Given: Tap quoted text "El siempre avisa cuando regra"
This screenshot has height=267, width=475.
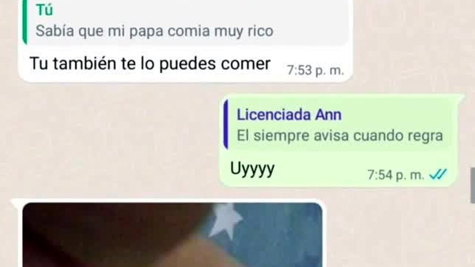Looking at the screenshot, I should point(340,136).
